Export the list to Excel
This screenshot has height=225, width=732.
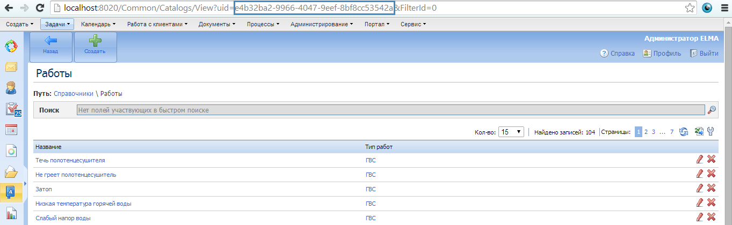pyautogui.click(x=699, y=132)
